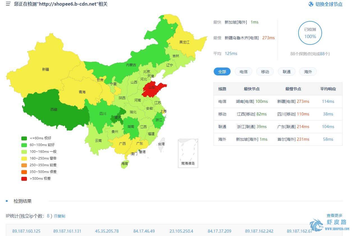The height and width of the screenshot is (236, 354).
Task: Click the 线路 column header
Action: pyautogui.click(x=222, y=89)
